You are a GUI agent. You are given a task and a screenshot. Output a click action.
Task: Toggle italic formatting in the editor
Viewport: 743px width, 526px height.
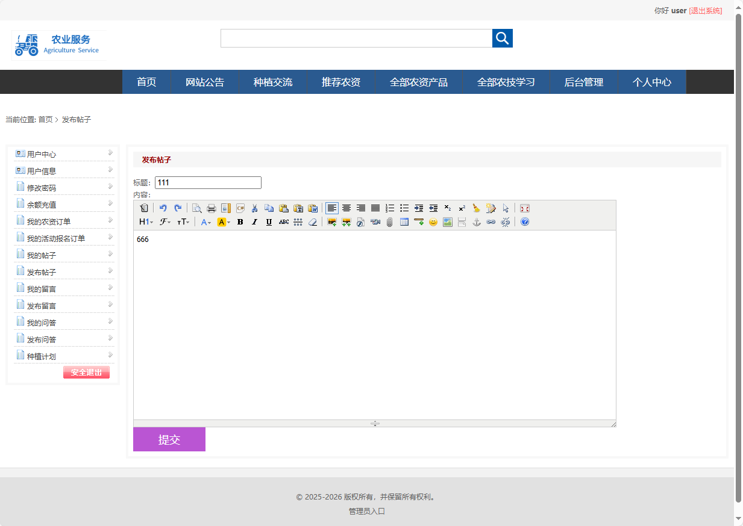(x=254, y=222)
